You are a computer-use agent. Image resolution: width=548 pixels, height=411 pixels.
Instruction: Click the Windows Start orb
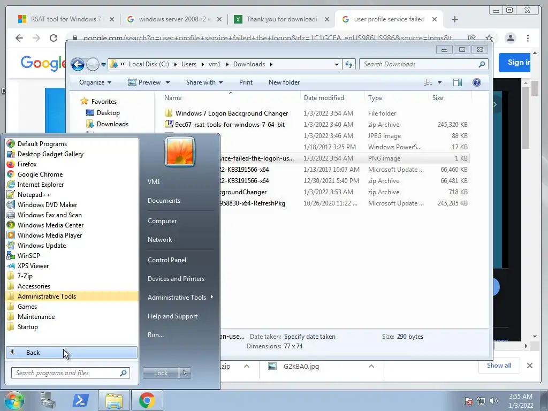(14, 400)
